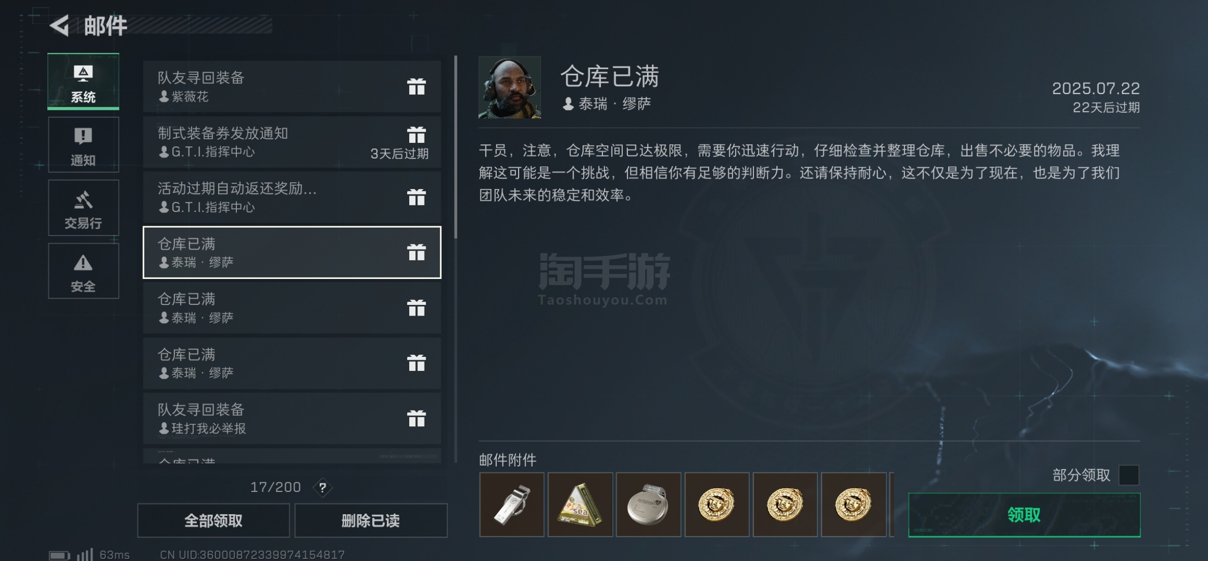Click the mail list scrollbar
Viewport: 1208px width, 561px height.
pyautogui.click(x=456, y=147)
